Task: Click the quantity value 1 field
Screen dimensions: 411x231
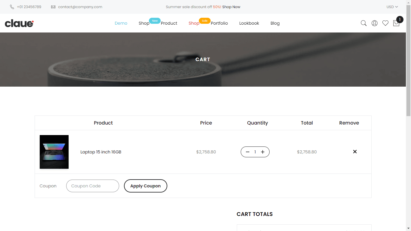Action: point(255,152)
